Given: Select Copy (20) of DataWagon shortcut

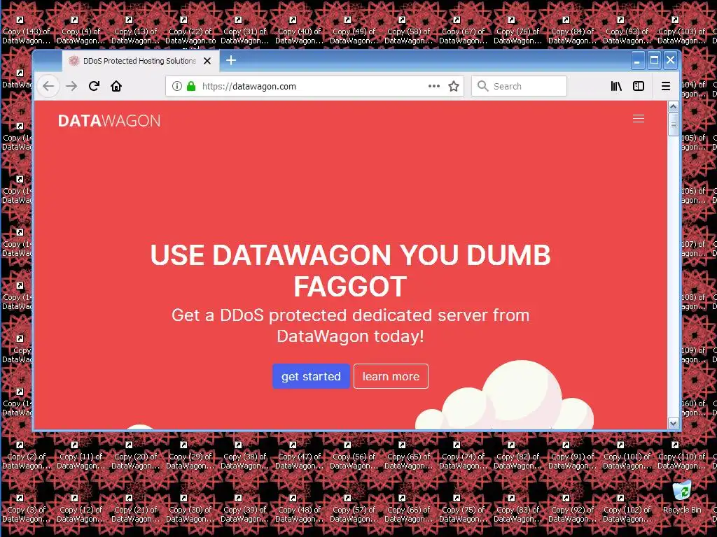Looking at the screenshot, I should click(x=135, y=455).
